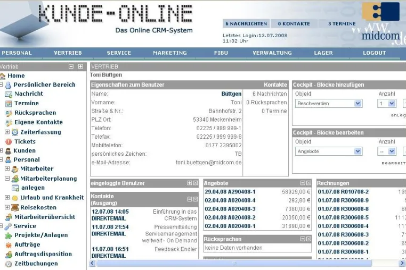Click the Zeitbuchungen clock icon
This screenshot has height=270, width=406.
pos(9,264)
